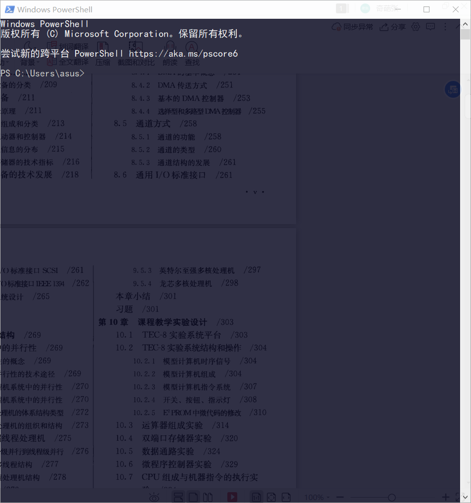Close the Windows PowerShell window

456,9
